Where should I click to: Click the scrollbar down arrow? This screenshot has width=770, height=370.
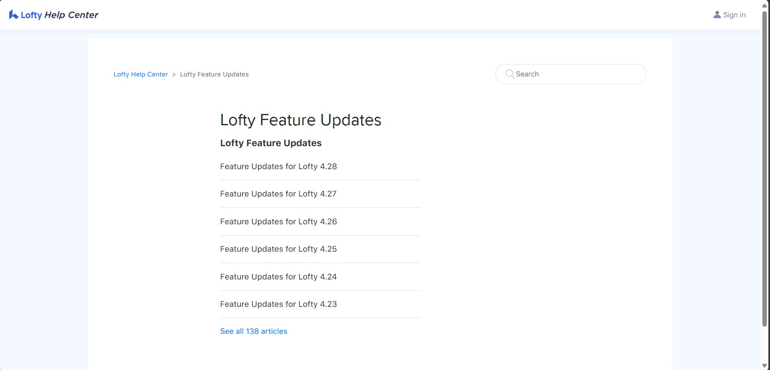(764, 366)
